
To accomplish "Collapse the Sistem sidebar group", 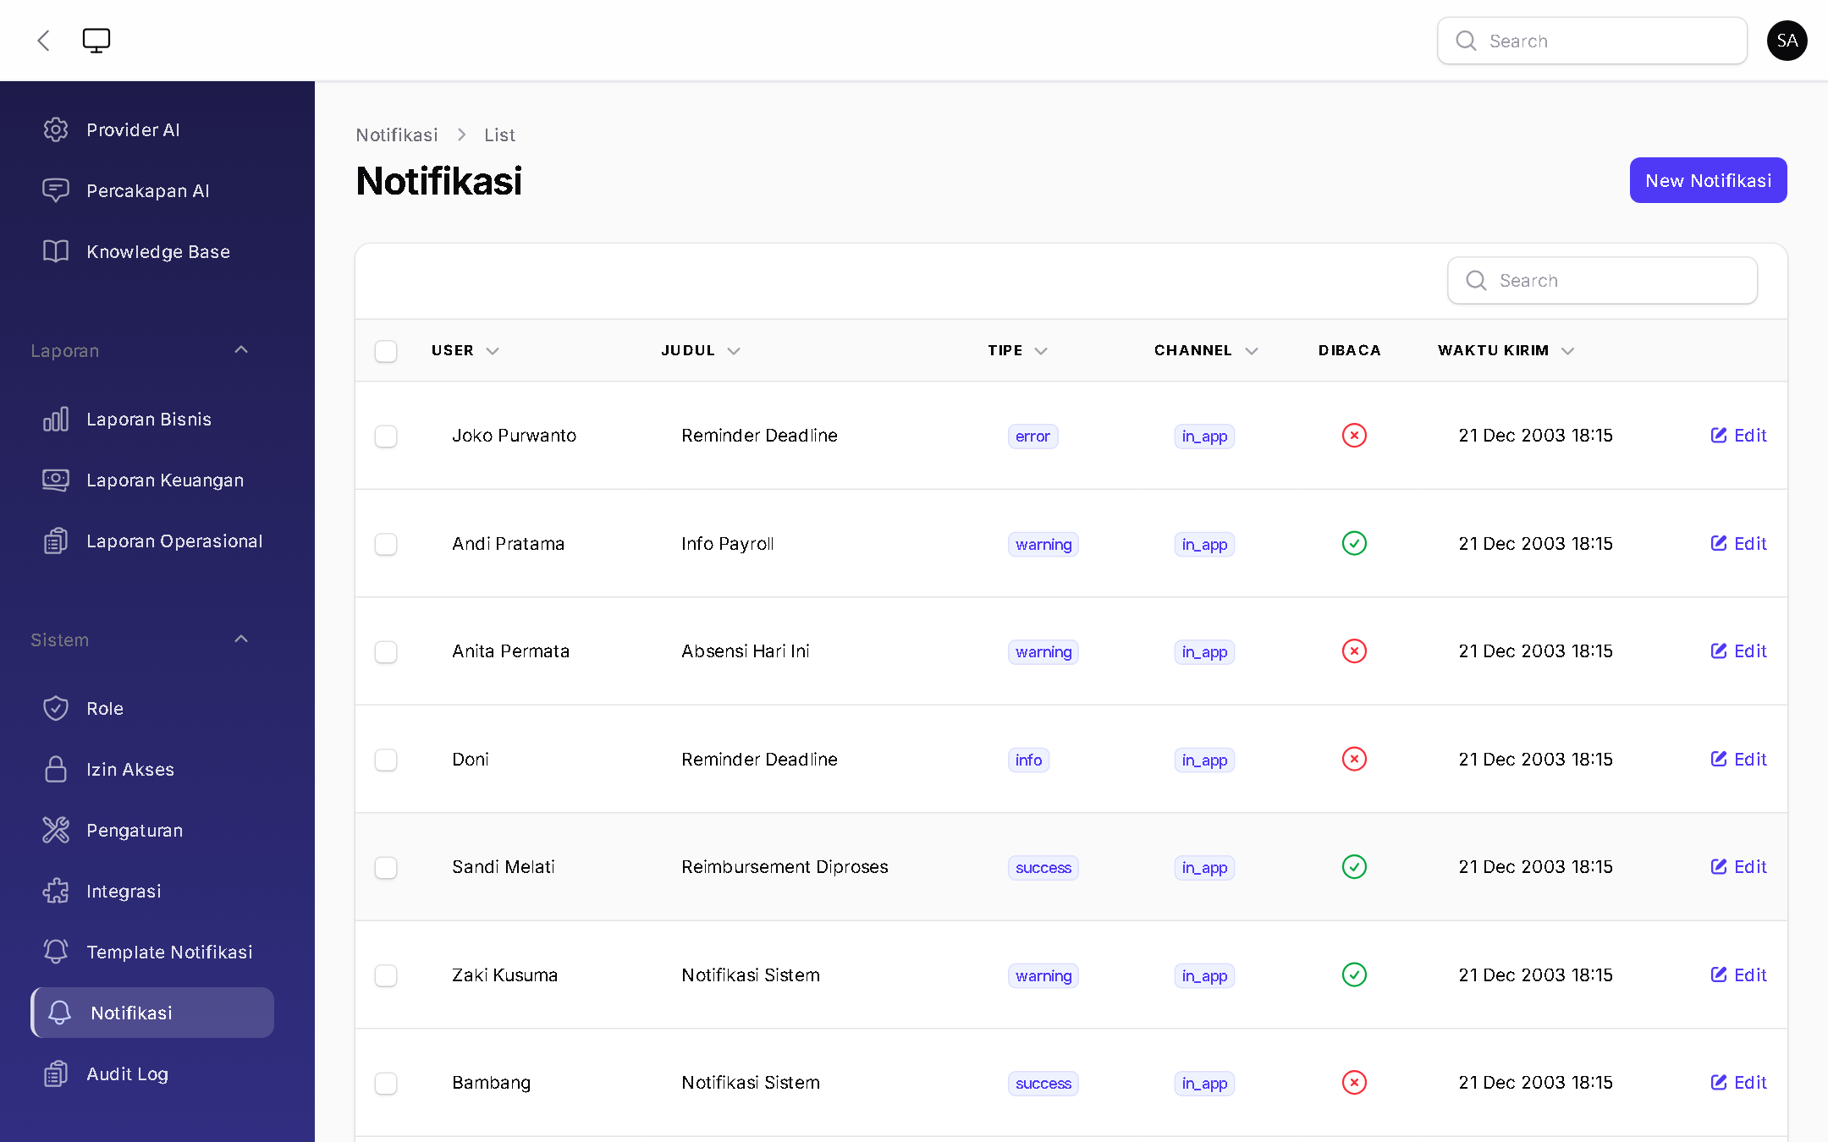I will (x=241, y=640).
